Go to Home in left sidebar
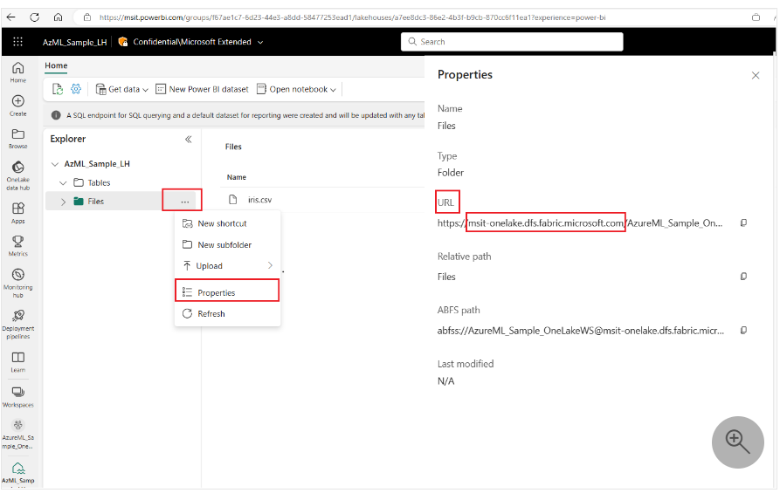The image size is (780, 493). tap(18, 72)
